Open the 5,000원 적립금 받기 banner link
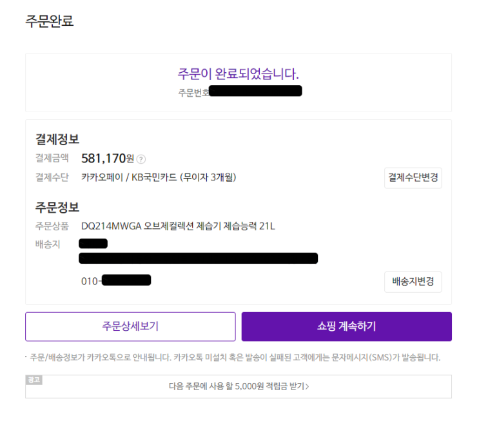The height and width of the screenshot is (423, 479). (239, 387)
